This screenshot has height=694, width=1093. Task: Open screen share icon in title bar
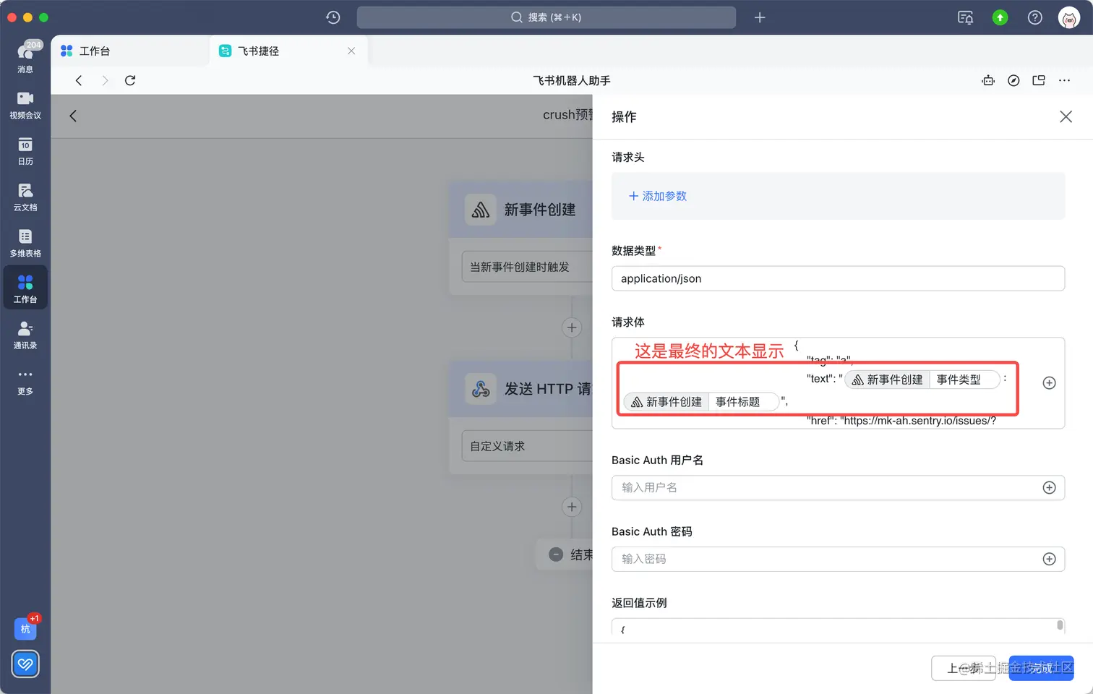tap(965, 17)
